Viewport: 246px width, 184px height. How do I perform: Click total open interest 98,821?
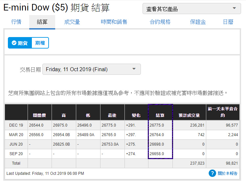(x=232, y=163)
